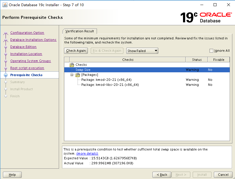
Task: Go to Database Installation Options step
Action: [x=33, y=40]
